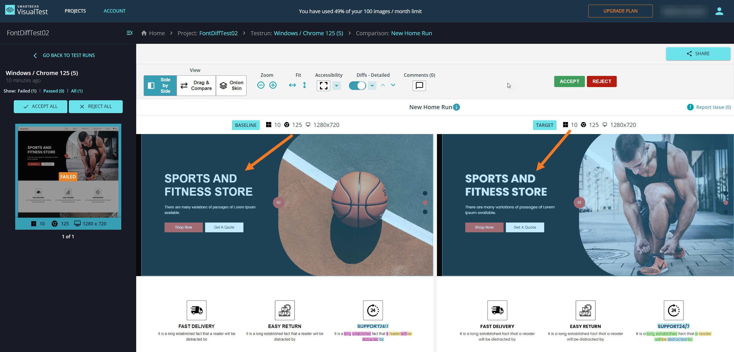This screenshot has height=352, width=734.
Task: Select the Side by Side view
Action: pos(160,85)
